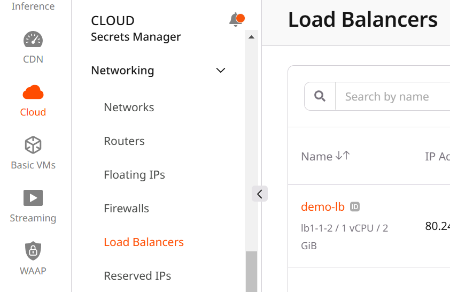
Task: Copy the demo-lb ID
Action: click(355, 207)
